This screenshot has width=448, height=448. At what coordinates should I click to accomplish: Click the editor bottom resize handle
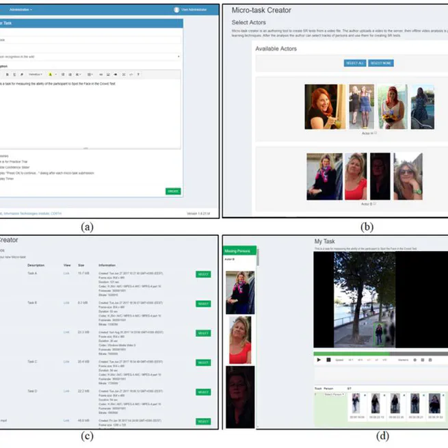click(x=85, y=148)
